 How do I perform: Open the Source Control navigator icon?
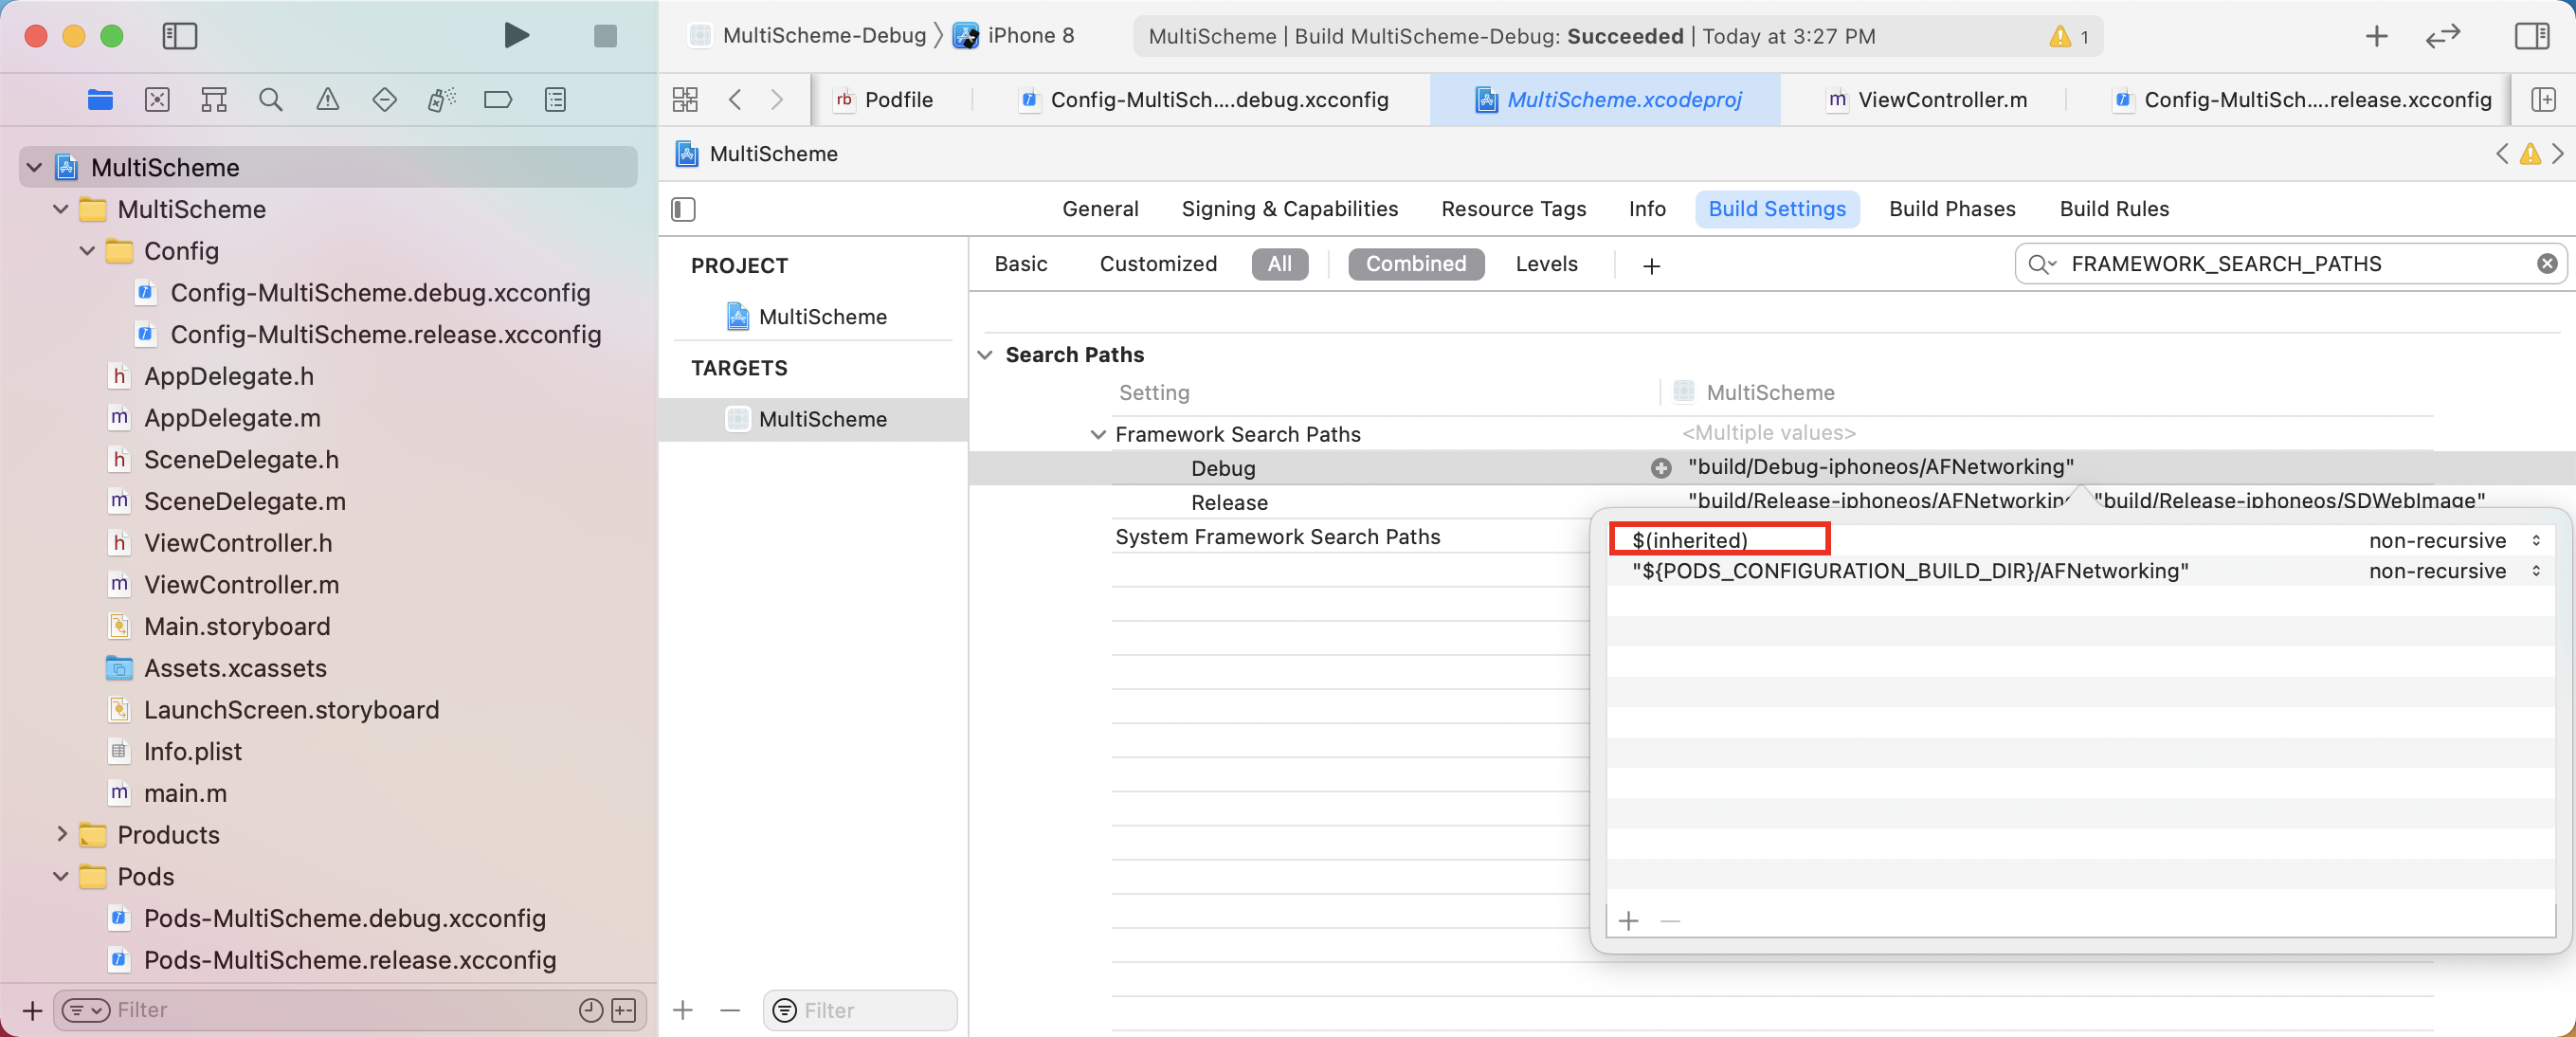tap(157, 99)
